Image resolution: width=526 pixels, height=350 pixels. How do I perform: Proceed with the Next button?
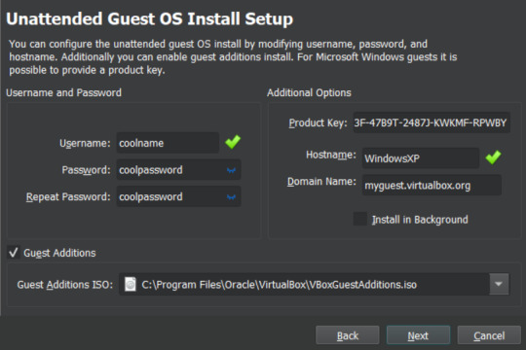coord(418,335)
